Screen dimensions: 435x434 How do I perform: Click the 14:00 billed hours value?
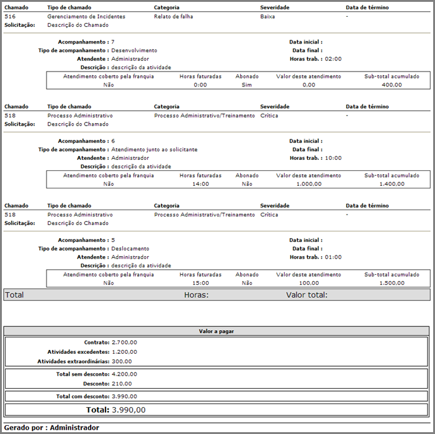[200, 183]
